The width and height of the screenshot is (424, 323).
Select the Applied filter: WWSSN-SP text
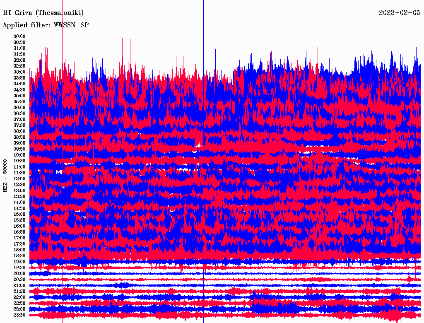point(46,25)
